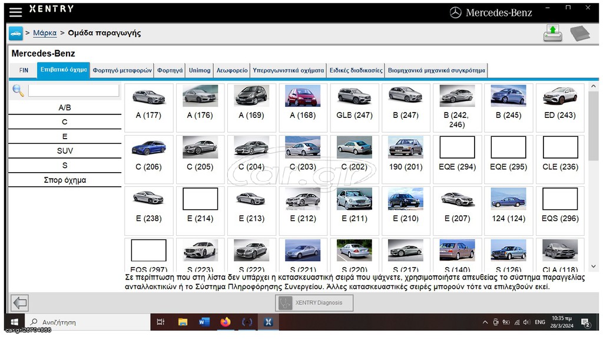Select the E (214) tile
Viewport: 603px width, 339px height.
click(200, 210)
